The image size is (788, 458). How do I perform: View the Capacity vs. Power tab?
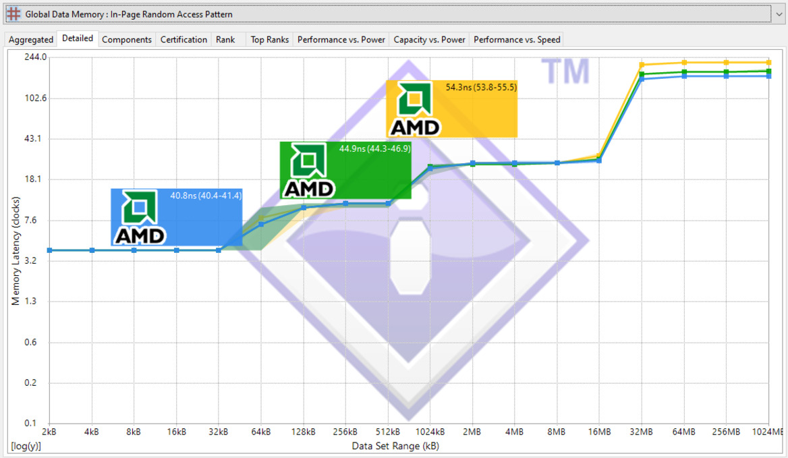pyautogui.click(x=429, y=39)
